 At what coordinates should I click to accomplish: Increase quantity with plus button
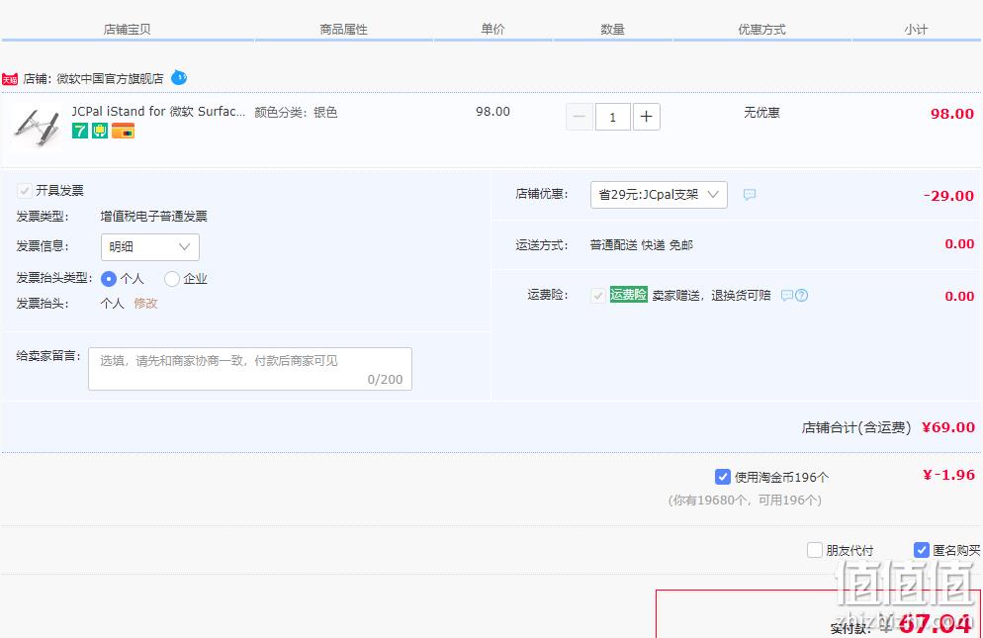[x=647, y=117]
